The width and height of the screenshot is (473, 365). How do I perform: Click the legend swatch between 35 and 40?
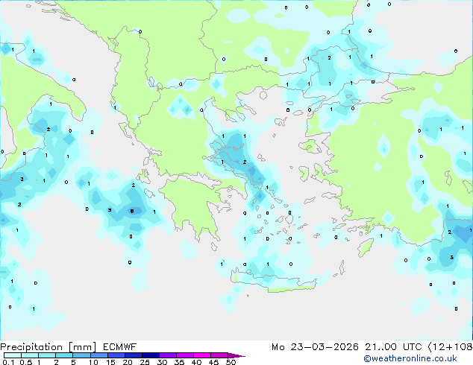184,355
